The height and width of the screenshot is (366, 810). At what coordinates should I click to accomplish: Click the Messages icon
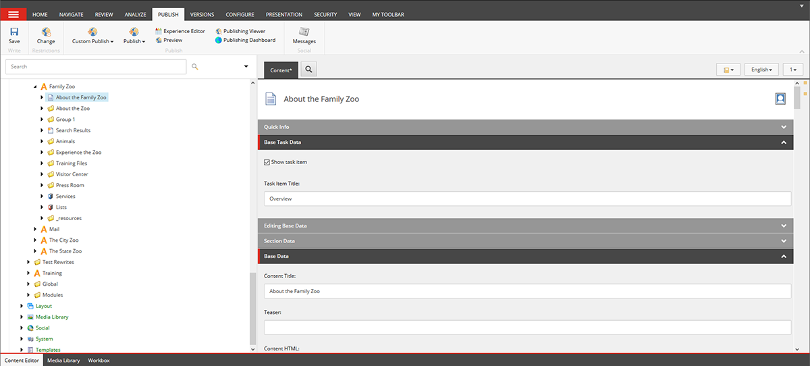point(304,32)
